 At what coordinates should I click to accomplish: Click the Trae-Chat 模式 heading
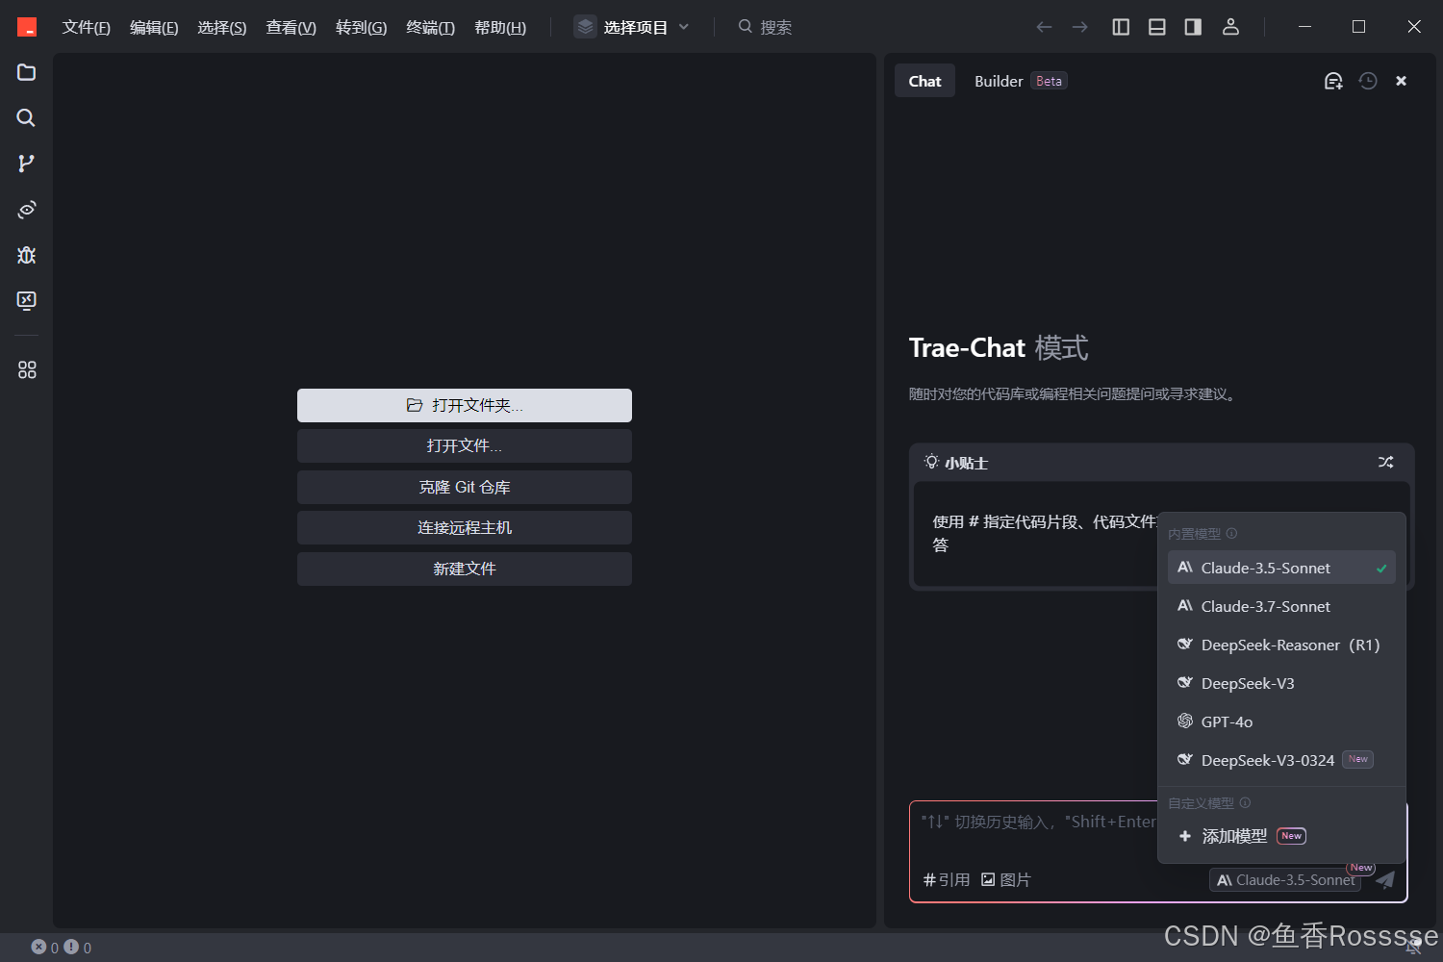pos(999,347)
